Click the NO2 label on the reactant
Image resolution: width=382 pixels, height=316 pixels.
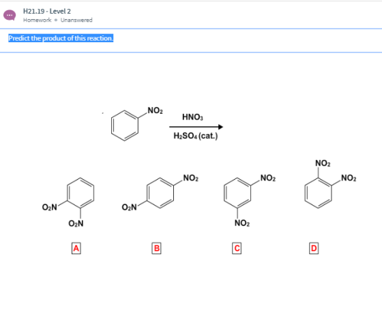(156, 111)
